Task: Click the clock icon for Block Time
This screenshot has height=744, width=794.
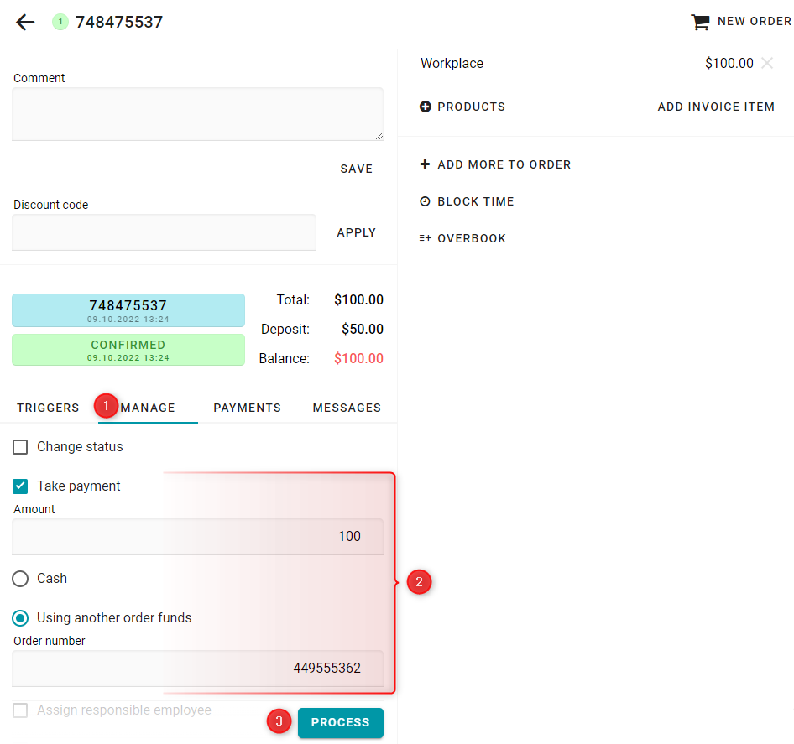Action: 426,201
